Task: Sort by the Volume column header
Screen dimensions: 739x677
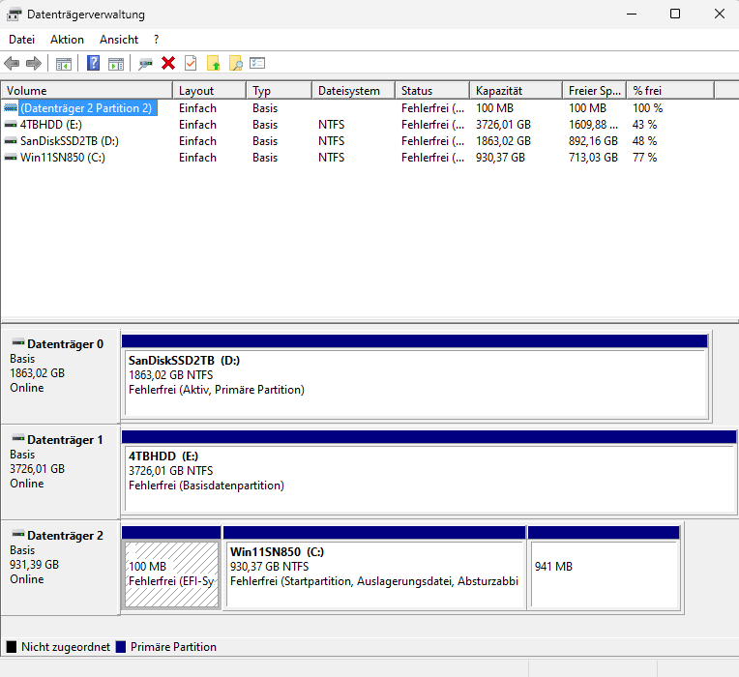Action: click(x=87, y=91)
